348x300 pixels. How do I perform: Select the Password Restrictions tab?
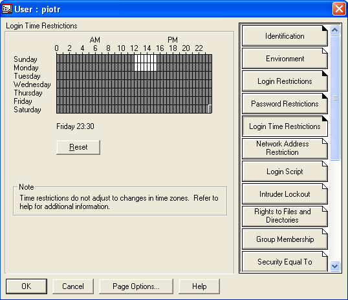[x=285, y=104]
